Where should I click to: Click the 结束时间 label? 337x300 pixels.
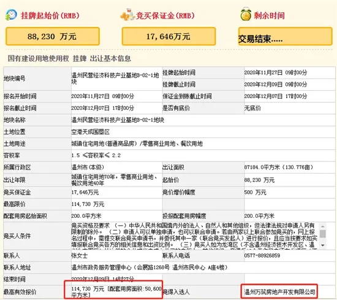pyautogui.click(x=15, y=279)
